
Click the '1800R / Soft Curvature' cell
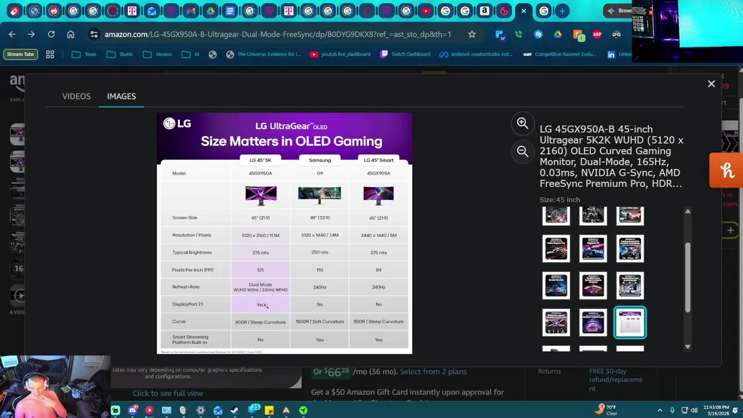319,322
